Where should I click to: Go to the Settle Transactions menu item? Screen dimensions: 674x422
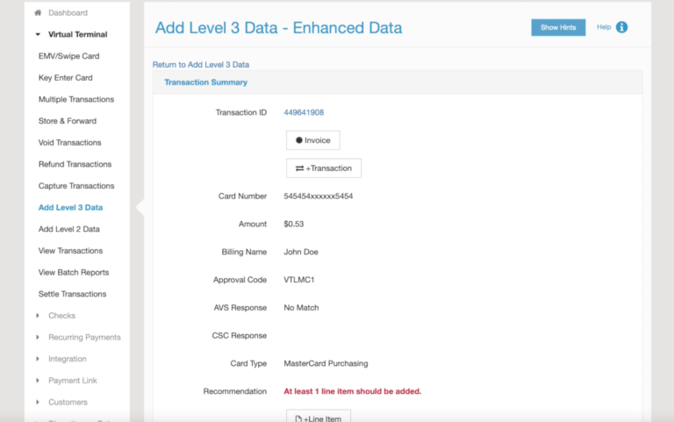click(x=72, y=294)
